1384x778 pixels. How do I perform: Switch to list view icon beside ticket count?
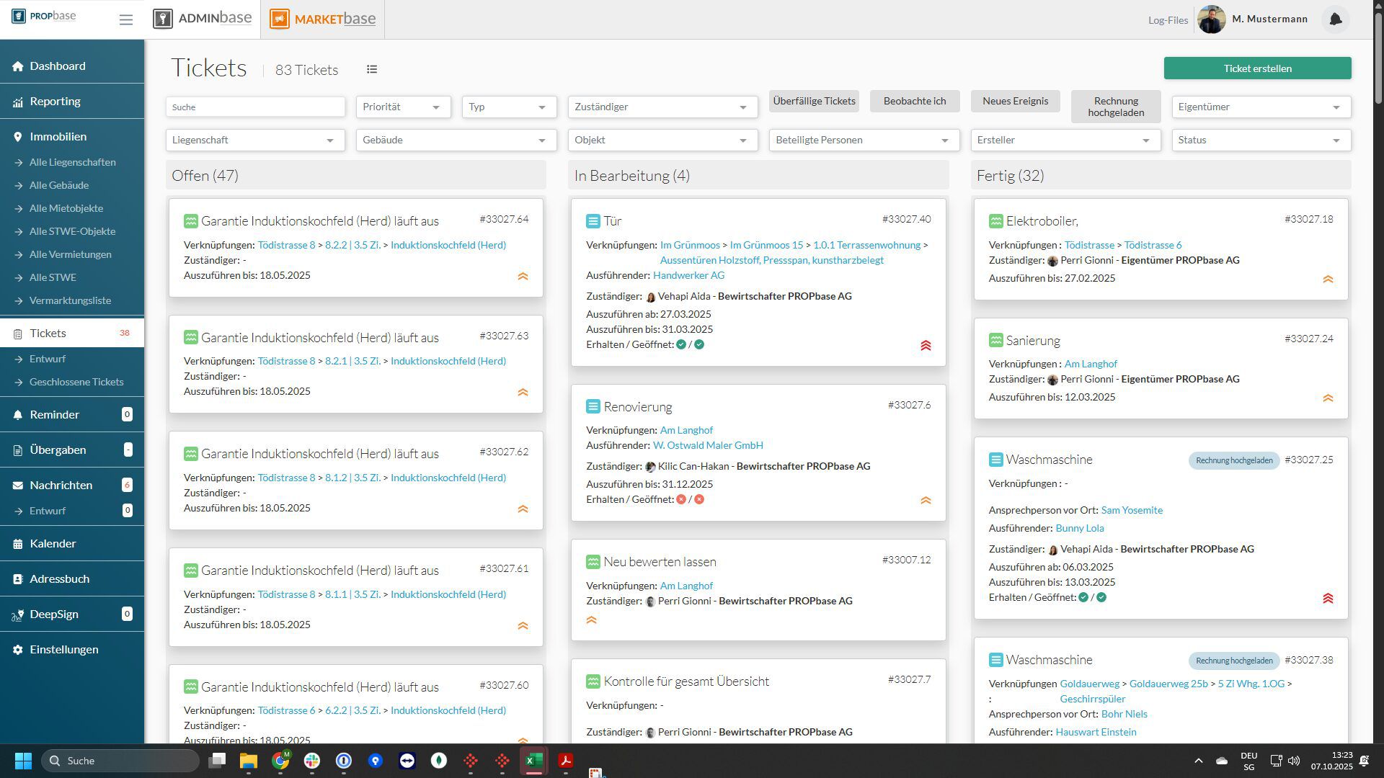tap(372, 69)
